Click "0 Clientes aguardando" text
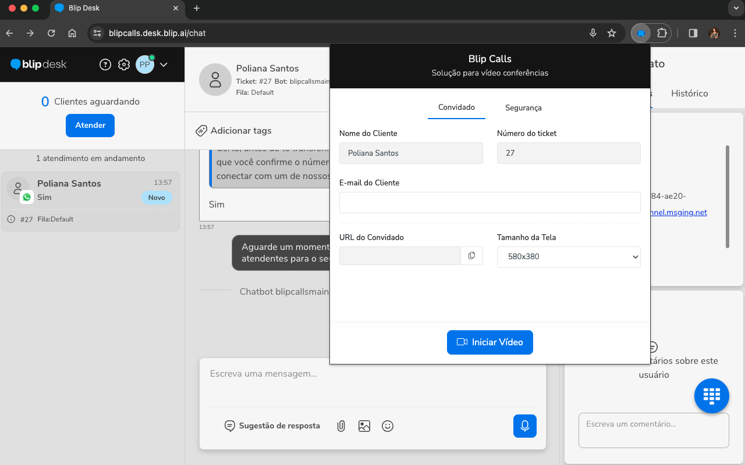This screenshot has width=745, height=465. pyautogui.click(x=90, y=102)
